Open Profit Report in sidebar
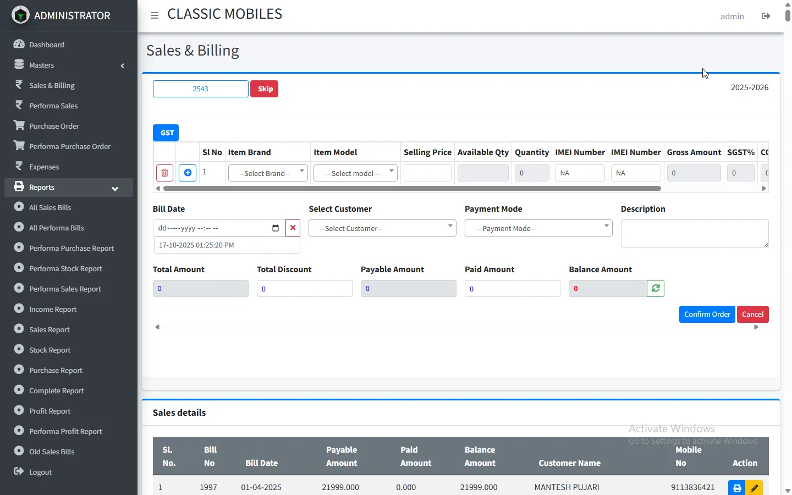 [50, 411]
